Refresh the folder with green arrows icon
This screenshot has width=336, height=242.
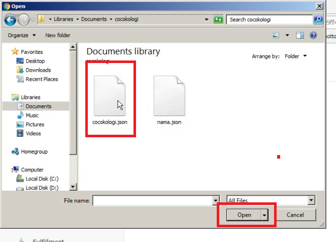click(218, 19)
